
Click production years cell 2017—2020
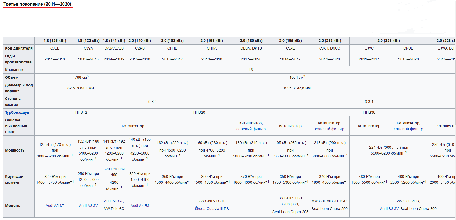[x=251, y=59]
